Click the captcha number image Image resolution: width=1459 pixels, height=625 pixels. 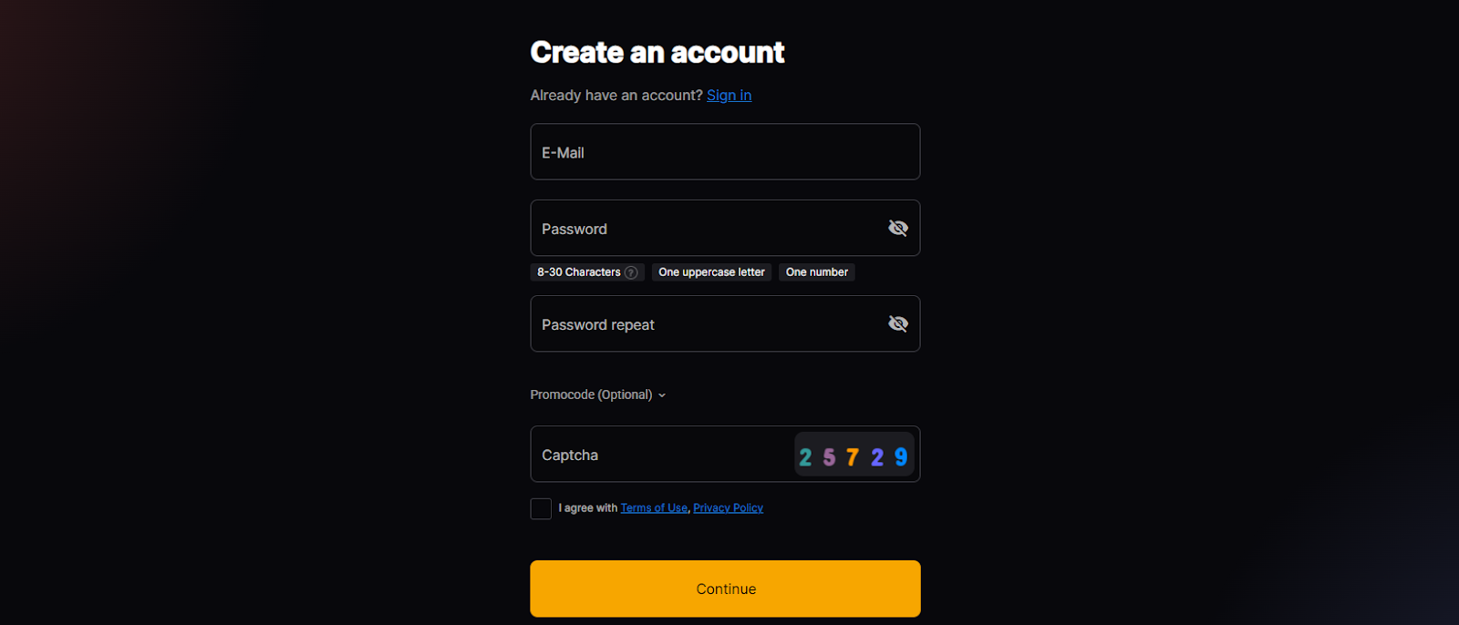(x=854, y=456)
